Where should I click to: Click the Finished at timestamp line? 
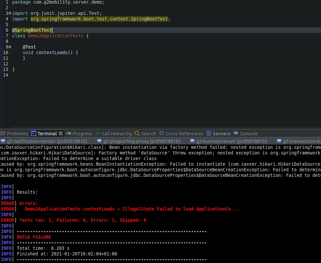point(67,254)
